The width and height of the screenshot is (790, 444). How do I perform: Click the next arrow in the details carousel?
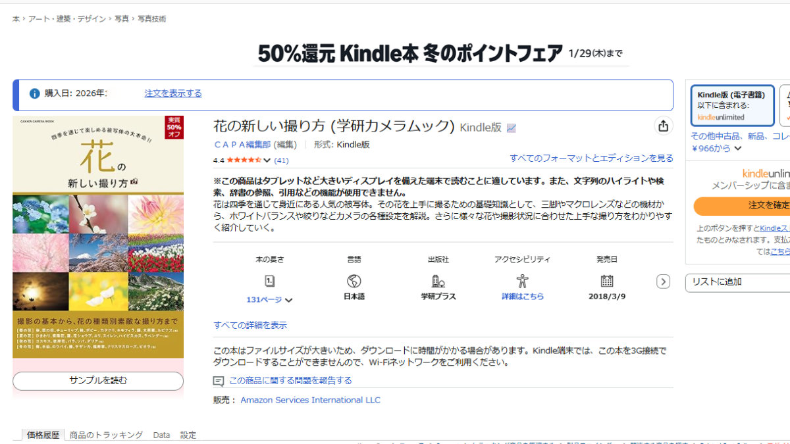click(663, 282)
